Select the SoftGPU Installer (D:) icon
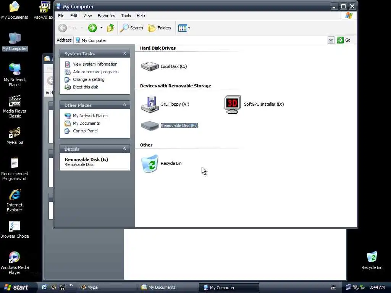This screenshot has width=391, height=293. (x=233, y=105)
